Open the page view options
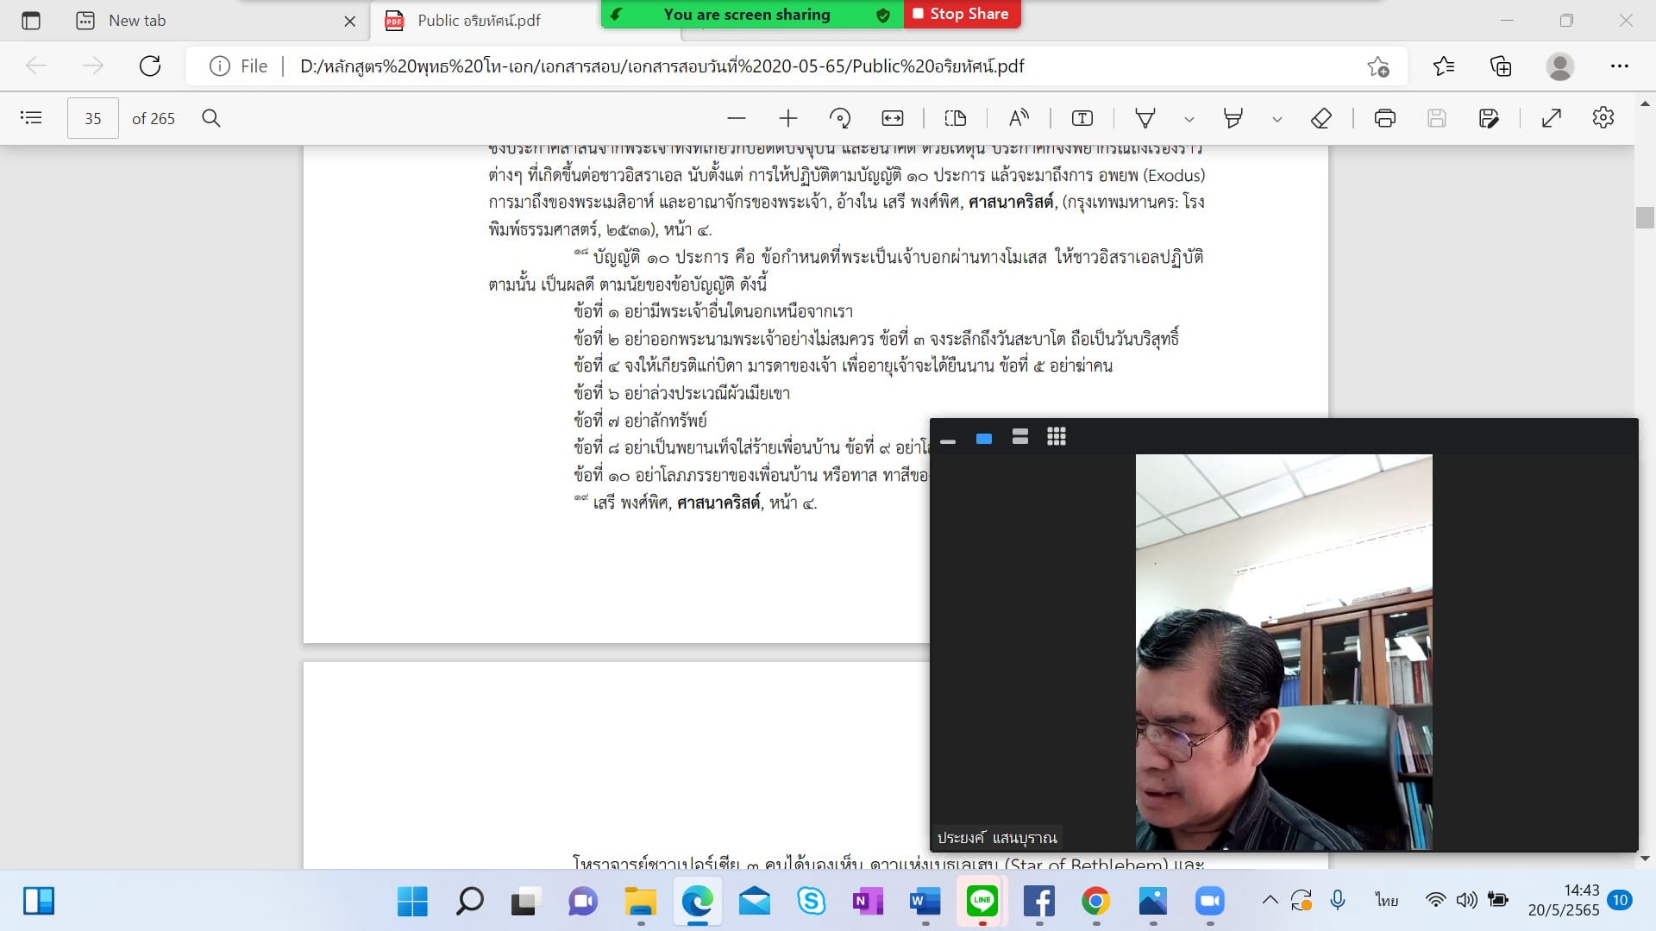The height and width of the screenshot is (931, 1656). coord(956,118)
